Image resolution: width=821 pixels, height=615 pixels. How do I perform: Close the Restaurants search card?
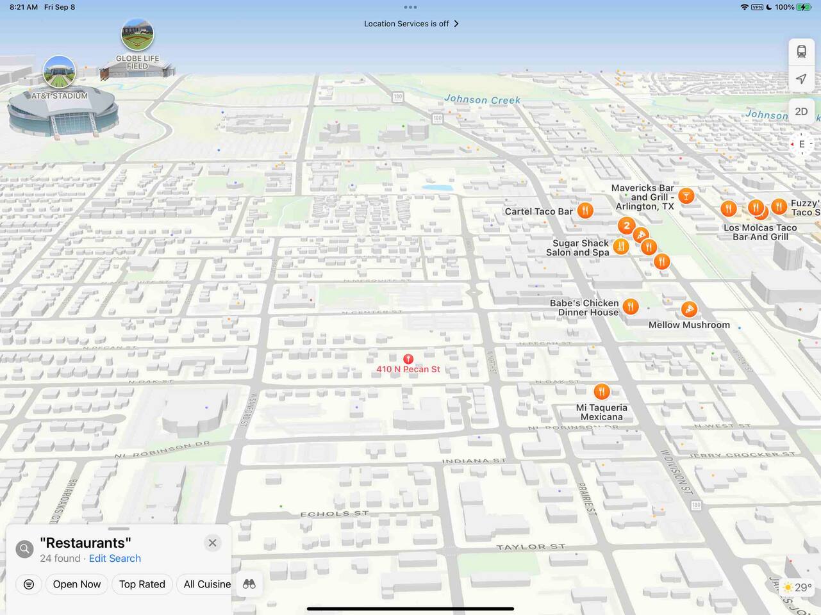click(x=213, y=543)
